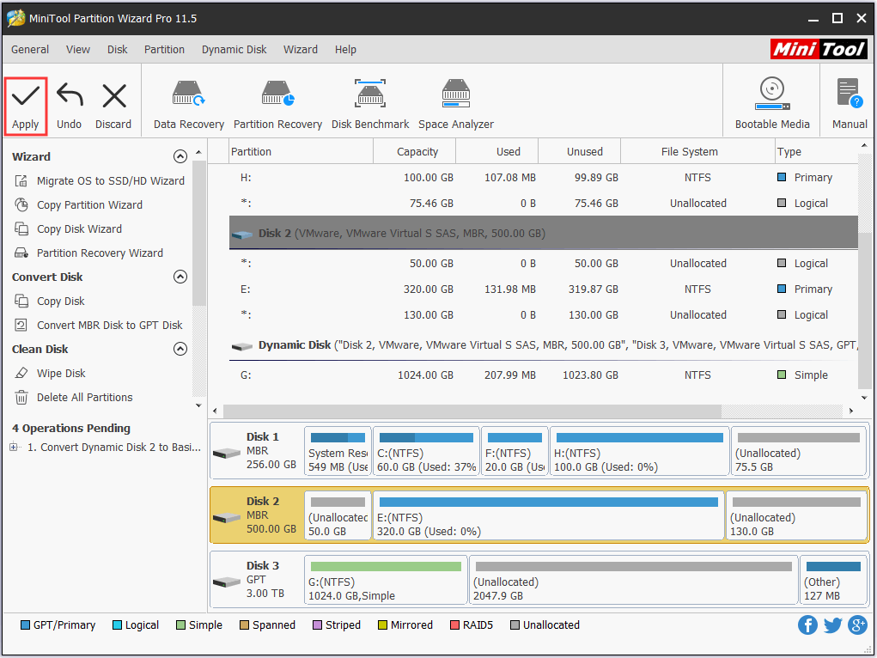
Task: Open the Dynamic Disk menu
Action: (234, 49)
